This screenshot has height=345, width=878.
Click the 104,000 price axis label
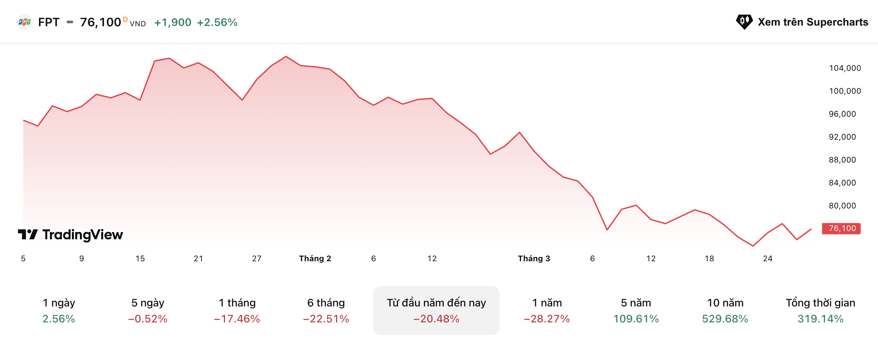845,68
